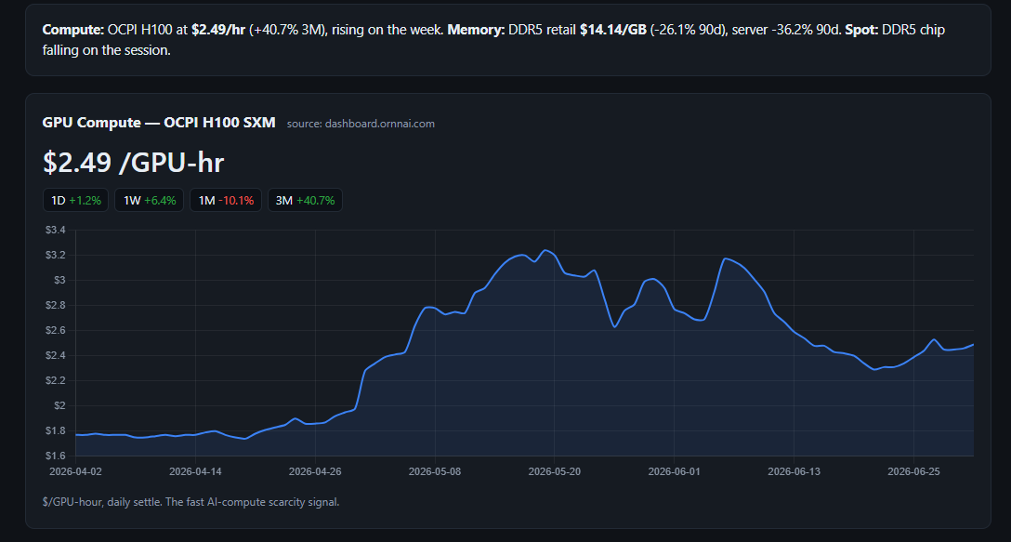Click the 2026-06-13 x-axis date
This screenshot has width=1011, height=542.
[794, 471]
